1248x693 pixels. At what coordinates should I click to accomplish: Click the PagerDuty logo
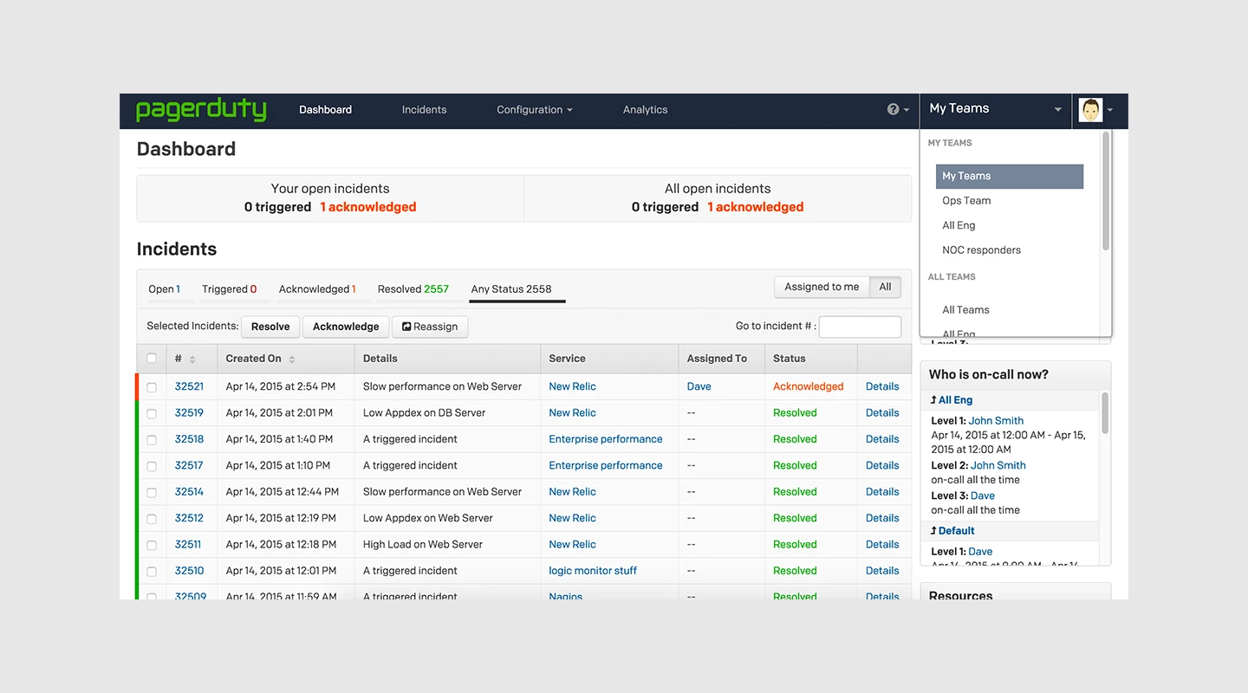(201, 110)
